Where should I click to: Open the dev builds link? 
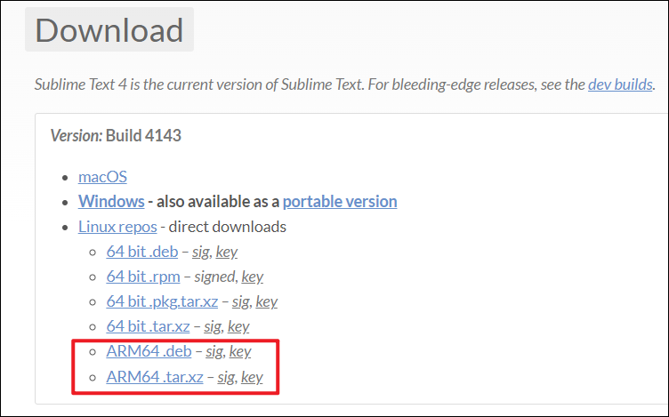click(x=620, y=84)
